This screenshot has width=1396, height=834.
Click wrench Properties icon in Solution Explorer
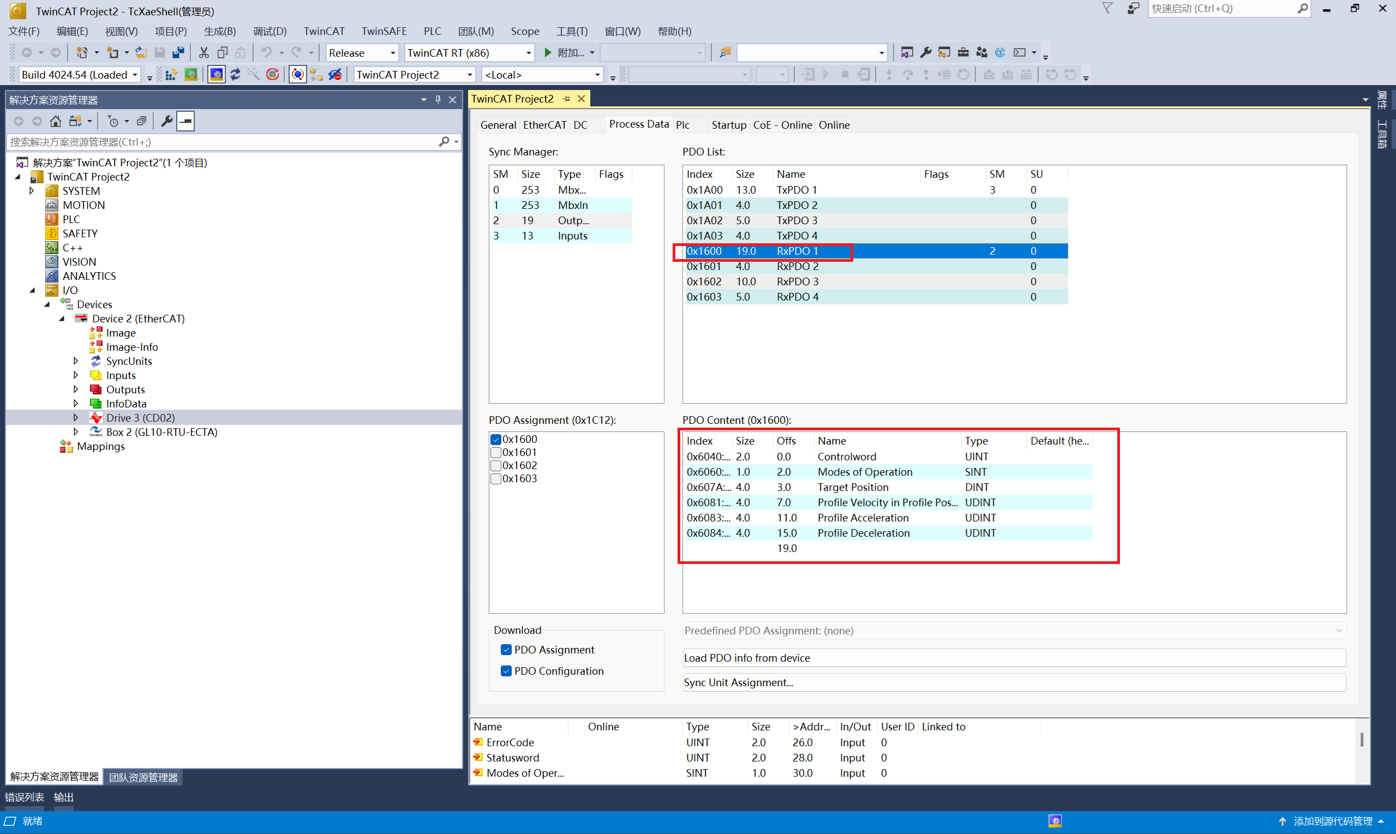pyautogui.click(x=166, y=122)
